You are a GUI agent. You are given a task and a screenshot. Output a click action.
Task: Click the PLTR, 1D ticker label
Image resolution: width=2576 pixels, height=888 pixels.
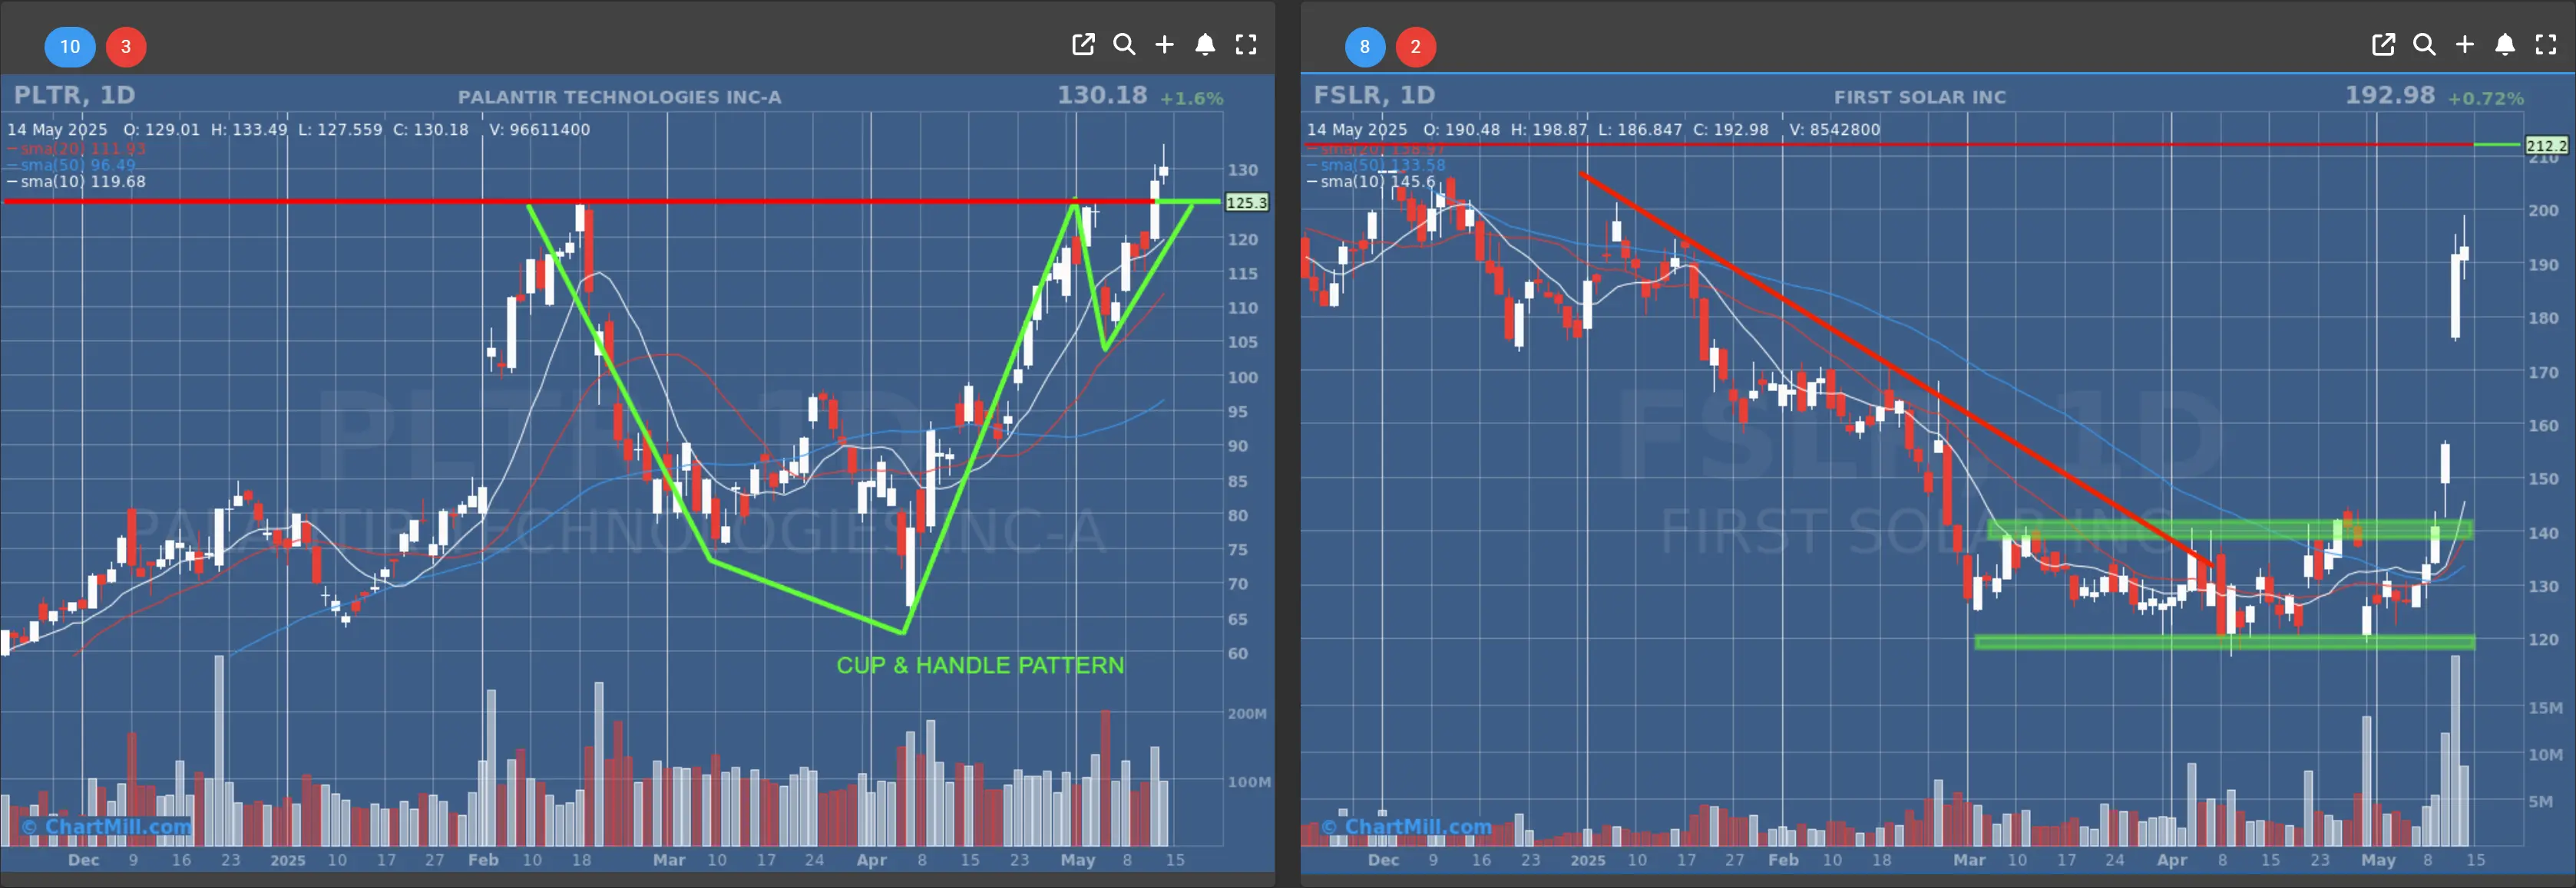74,95
